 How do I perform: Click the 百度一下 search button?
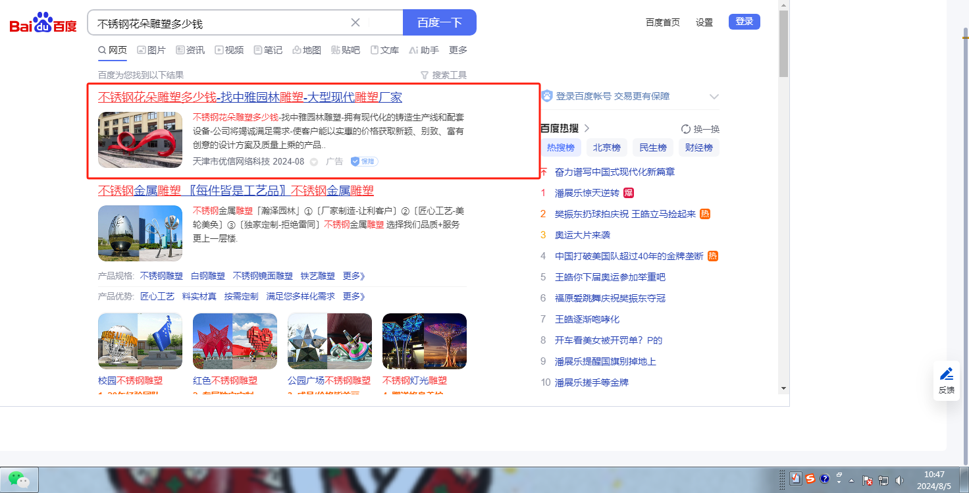click(440, 22)
